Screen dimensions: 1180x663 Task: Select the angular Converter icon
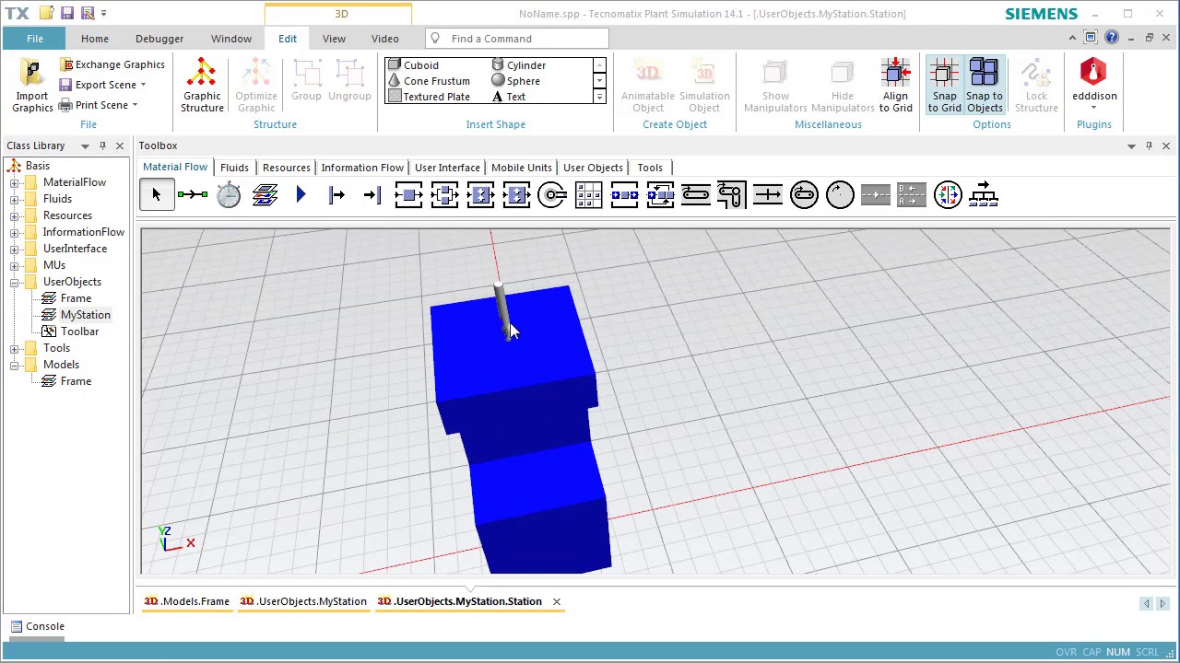[732, 194]
